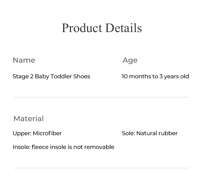
Task: Click the word Baby in product name
Action: (42, 76)
